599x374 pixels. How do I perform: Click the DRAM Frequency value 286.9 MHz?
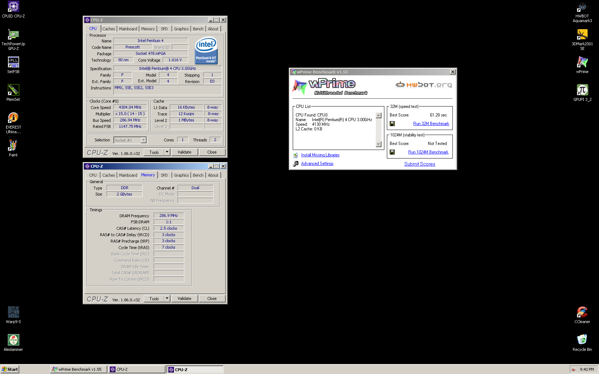[169, 215]
